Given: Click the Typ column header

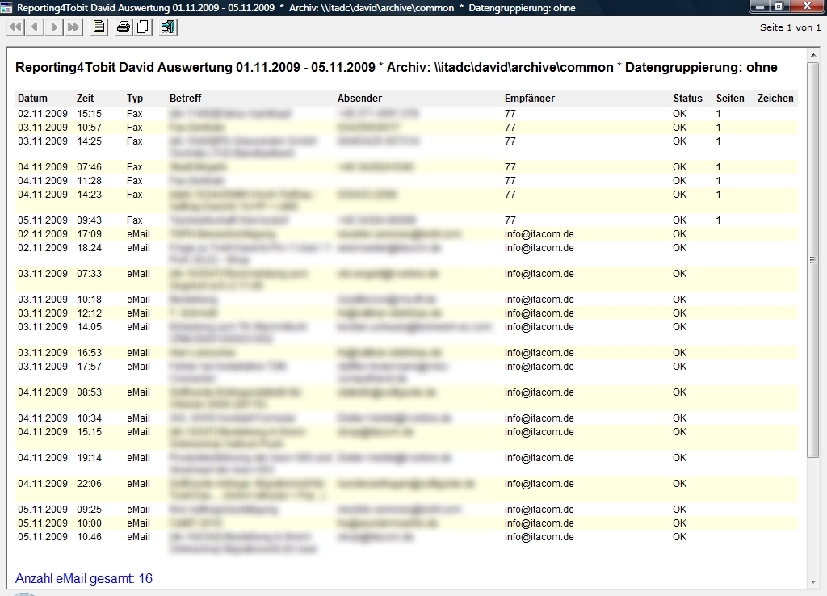Looking at the screenshot, I should coord(135,98).
